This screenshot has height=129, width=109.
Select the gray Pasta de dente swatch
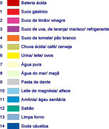13,82
